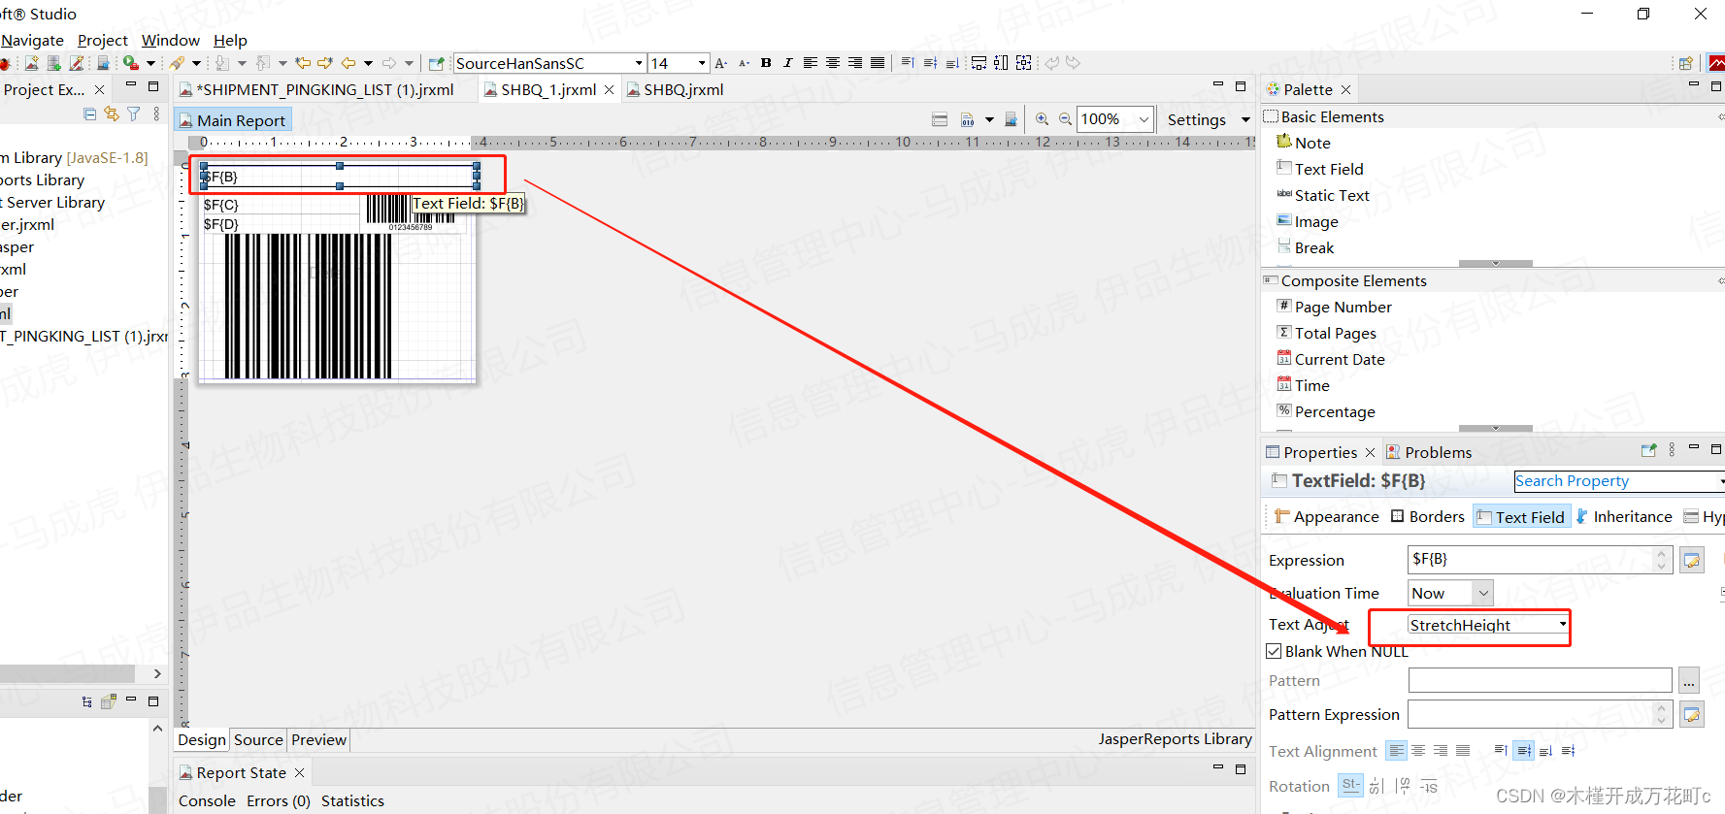
Task: Set Text Alignment to justified in Properties
Action: point(1463,750)
